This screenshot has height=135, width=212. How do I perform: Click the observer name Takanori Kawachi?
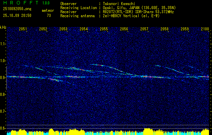[x=119, y=4]
